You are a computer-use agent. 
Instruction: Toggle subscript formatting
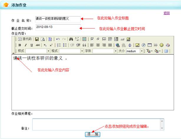(45, 45)
